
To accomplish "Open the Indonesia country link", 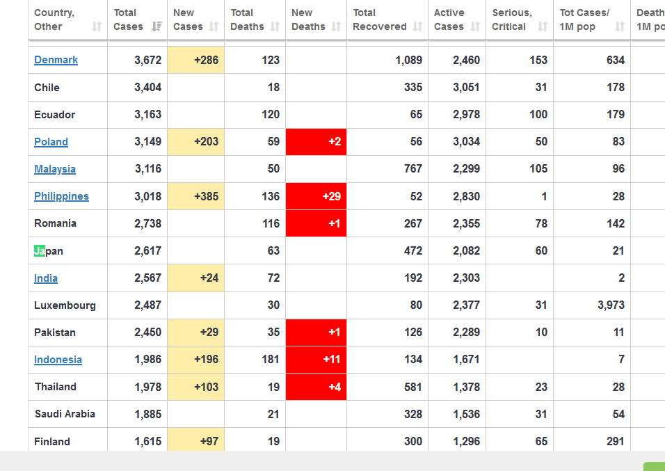I will [58, 360].
